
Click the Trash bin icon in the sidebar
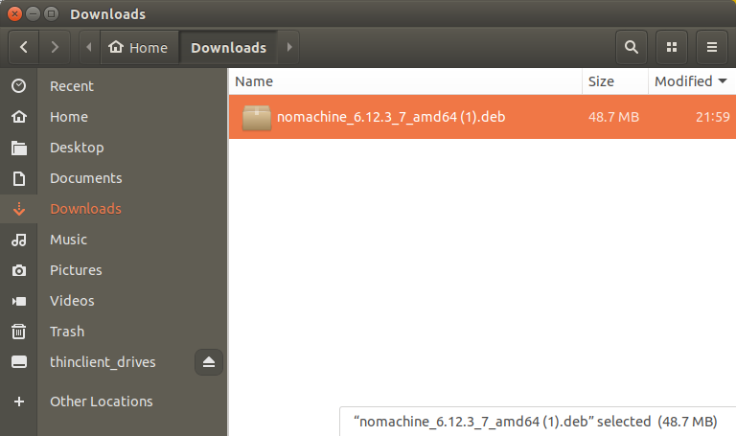(x=19, y=332)
